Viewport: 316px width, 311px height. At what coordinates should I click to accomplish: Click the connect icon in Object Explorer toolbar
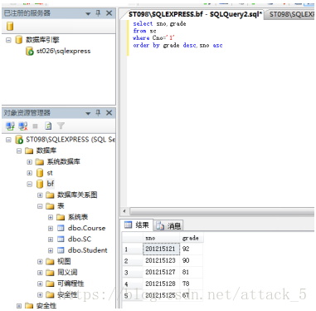click(x=10, y=126)
